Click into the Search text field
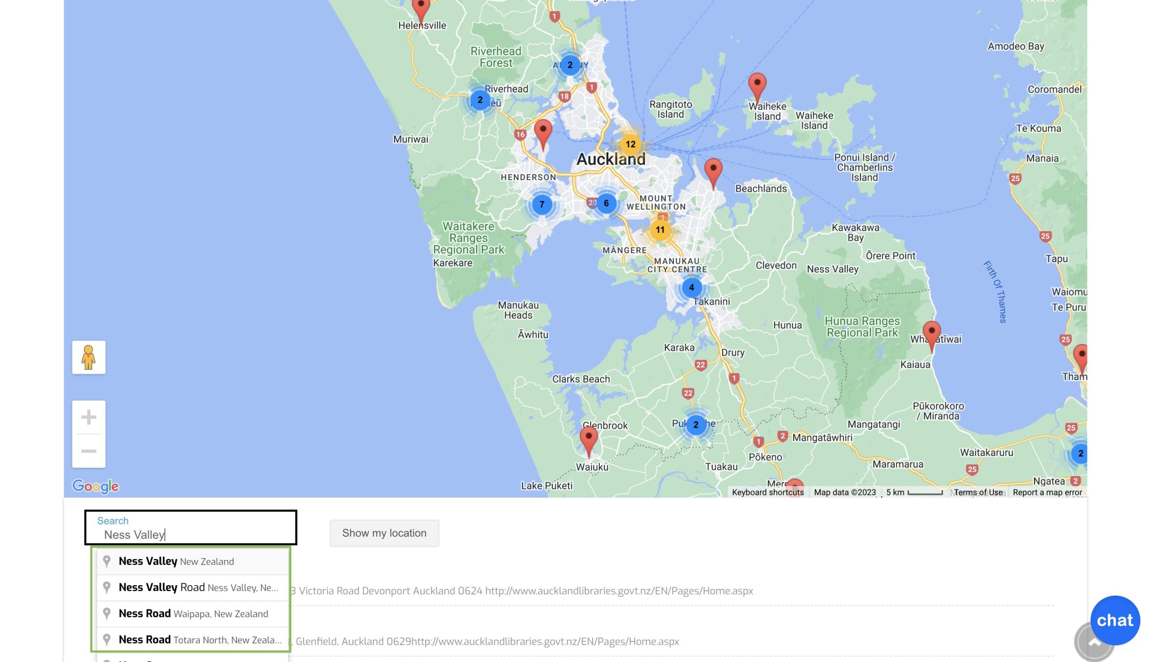The width and height of the screenshot is (1157, 662). pos(191,535)
